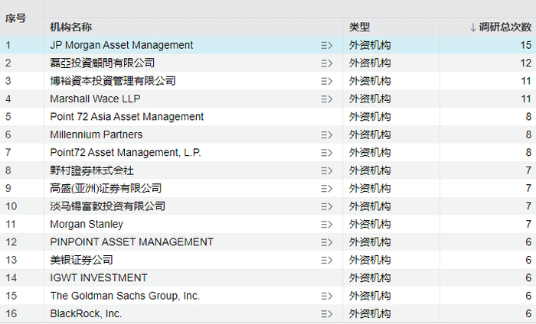
Task: Click the 类型 column header
Action: pos(360,27)
